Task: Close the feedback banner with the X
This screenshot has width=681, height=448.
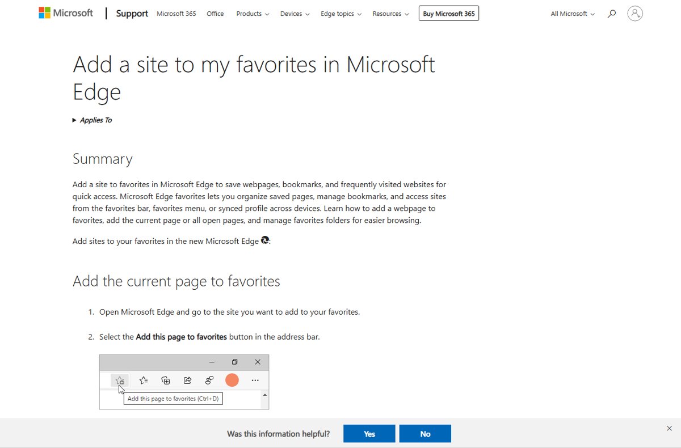Action: (x=669, y=429)
